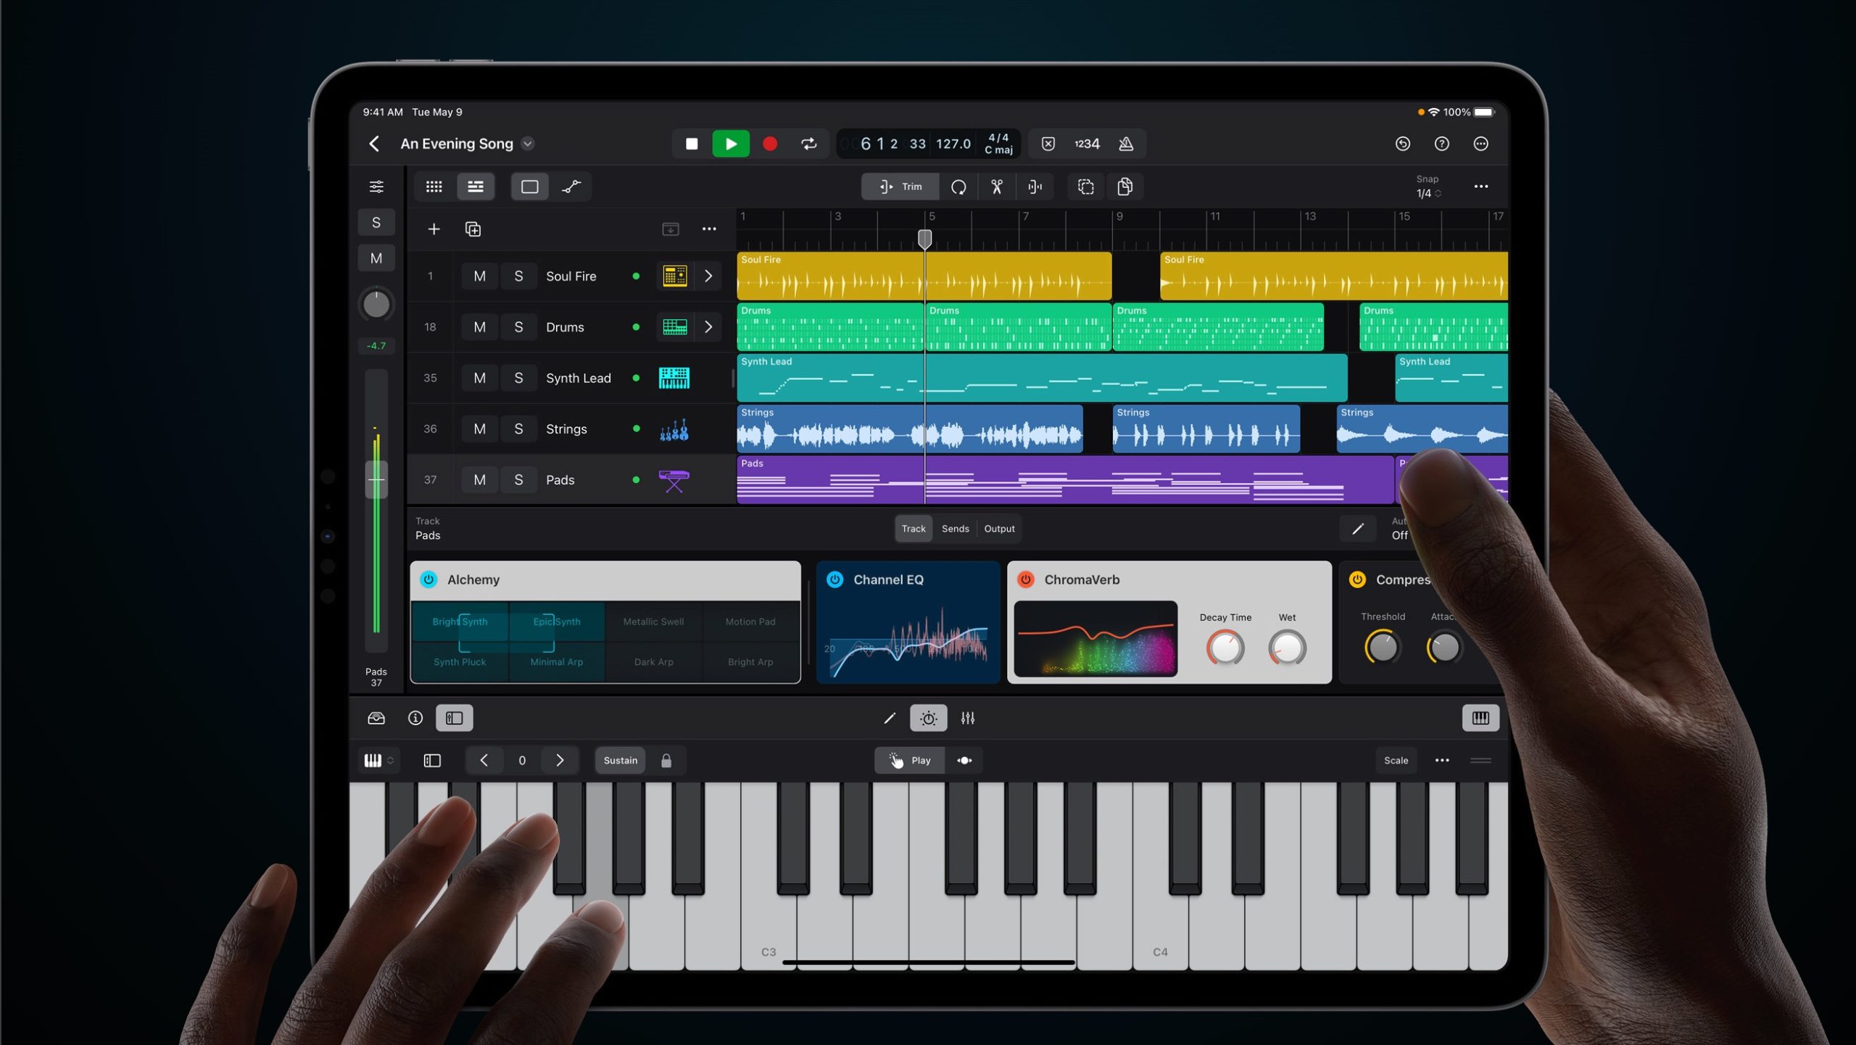Toggle cycle loop mode
The height and width of the screenshot is (1045, 1856).
(809, 144)
